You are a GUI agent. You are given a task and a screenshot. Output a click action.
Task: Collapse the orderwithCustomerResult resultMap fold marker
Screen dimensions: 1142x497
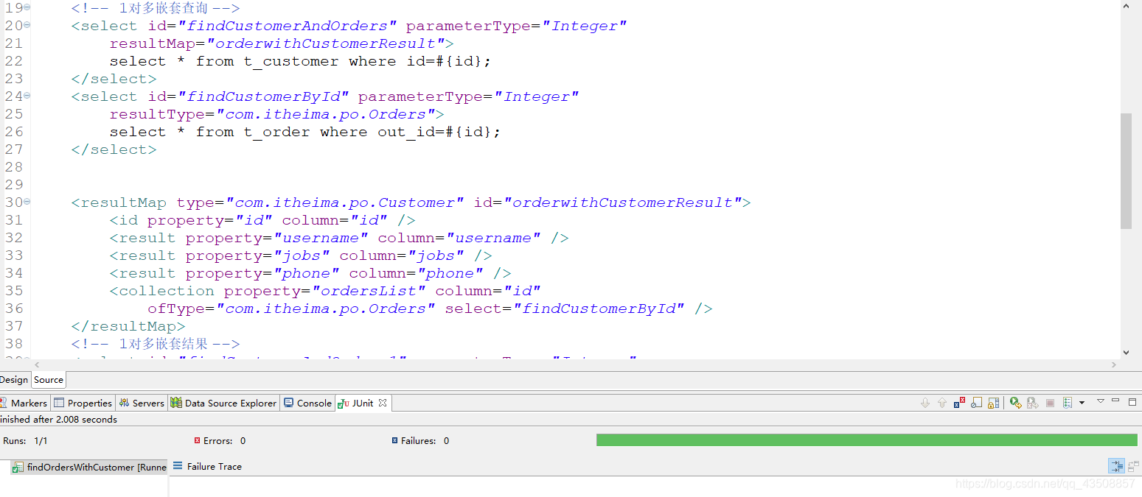(27, 202)
